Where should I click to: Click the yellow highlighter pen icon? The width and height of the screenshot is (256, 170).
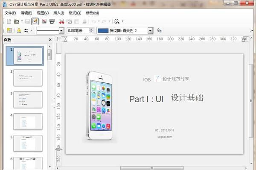[x=19, y=30]
